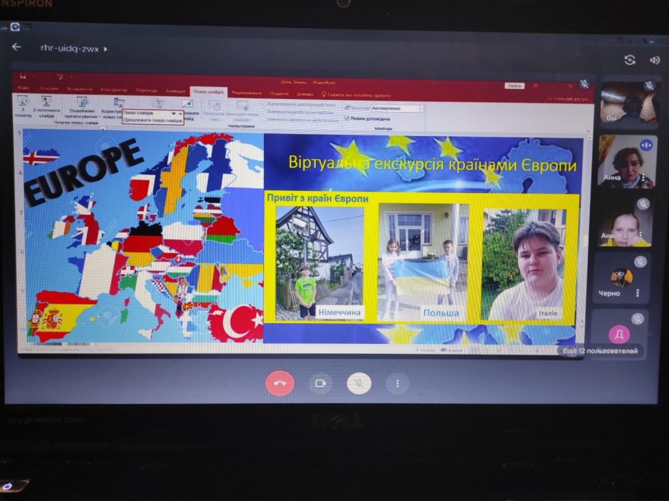
Task: Click the speaker audio output icon
Action: tap(655, 60)
